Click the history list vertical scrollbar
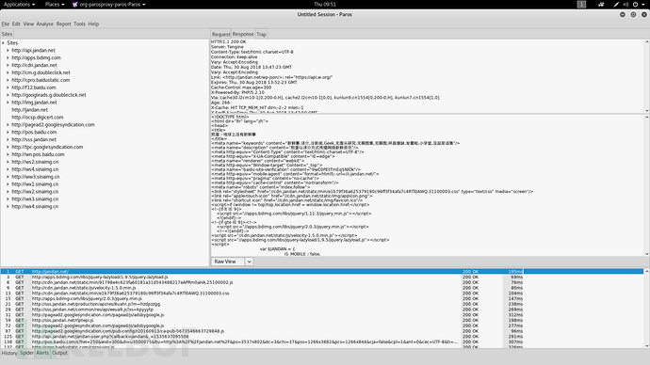This screenshot has height=365, width=650. click(646, 309)
